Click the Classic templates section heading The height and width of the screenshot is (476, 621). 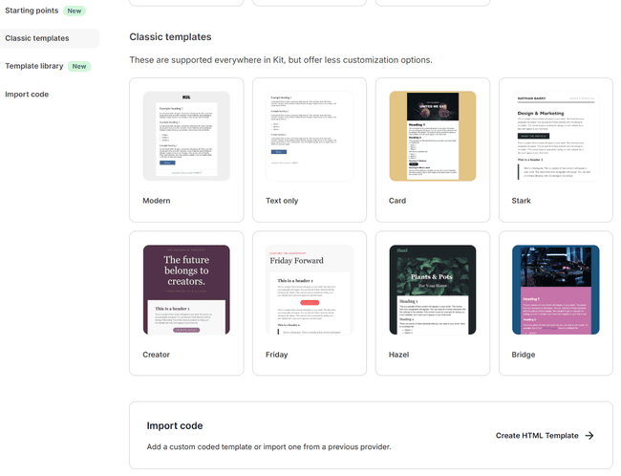170,37
